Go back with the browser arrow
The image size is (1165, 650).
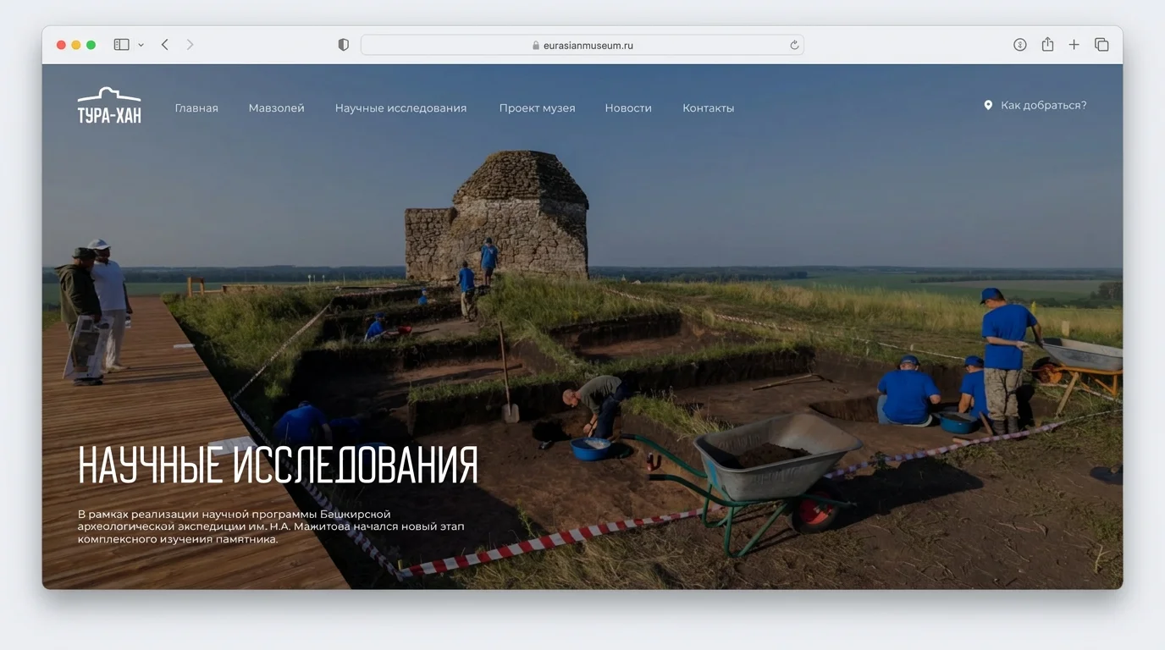tap(165, 45)
